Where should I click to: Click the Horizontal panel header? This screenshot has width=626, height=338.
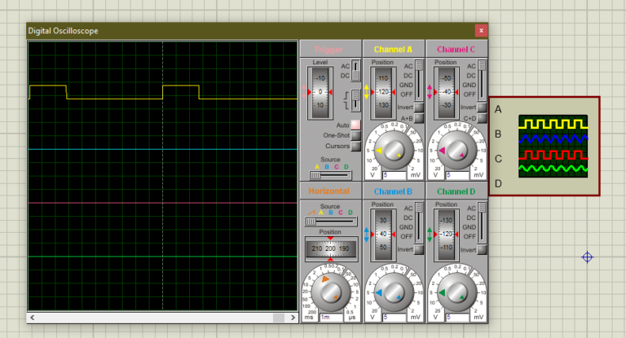click(x=330, y=191)
